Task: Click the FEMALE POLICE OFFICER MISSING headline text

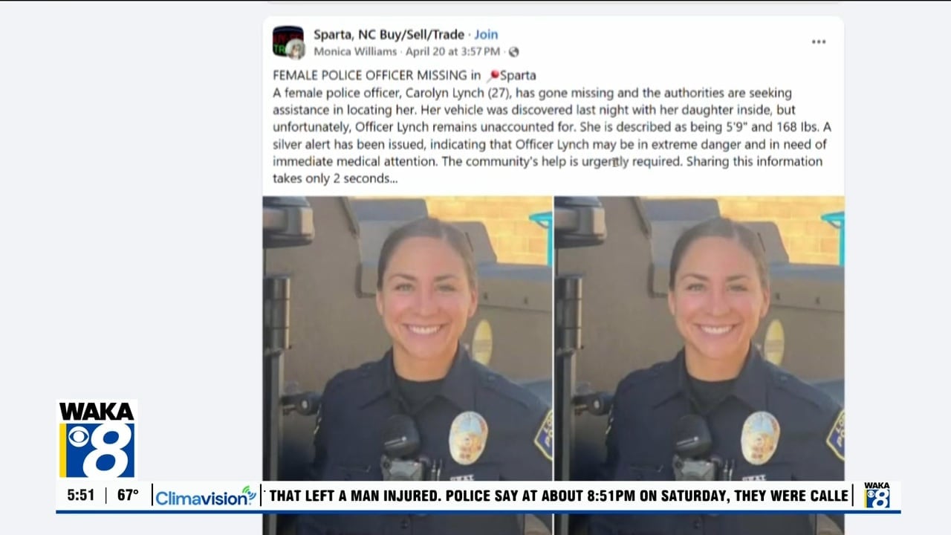Action: (377, 76)
